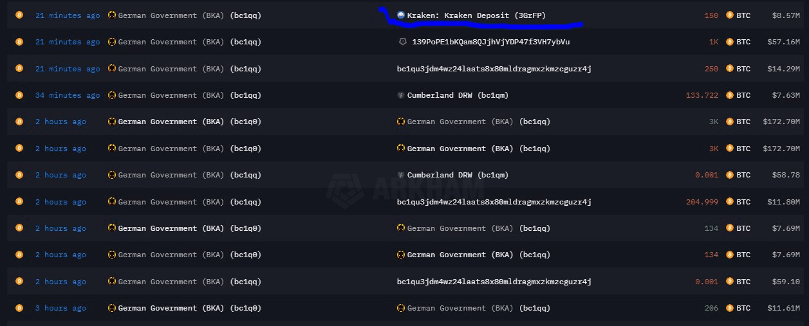Image resolution: width=809 pixels, height=326 pixels.
Task: Click the BTC label in the $11.61M row
Action: [x=743, y=308]
